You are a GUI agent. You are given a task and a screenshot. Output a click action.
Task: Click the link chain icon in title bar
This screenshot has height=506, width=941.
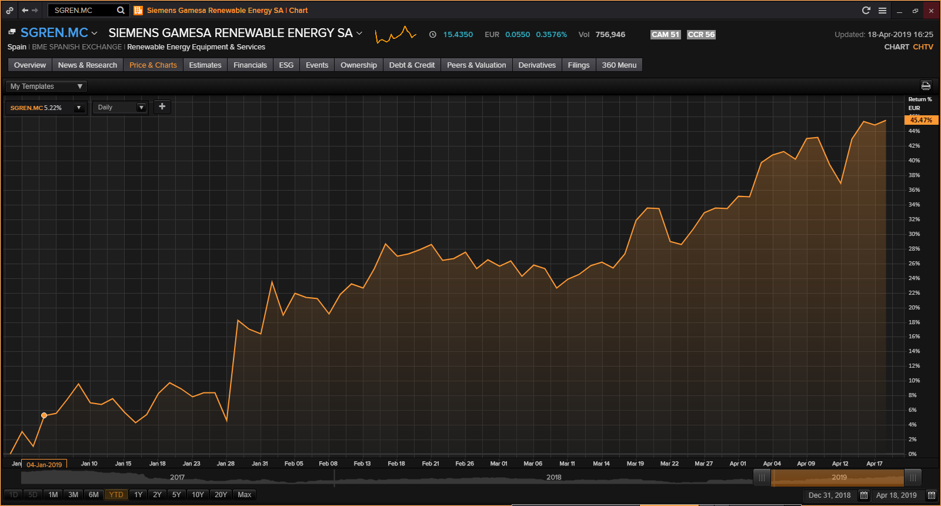[9, 10]
